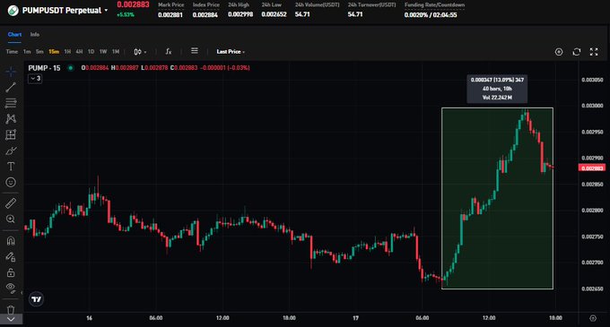
Task: Select the 5m timeframe
Action: (39, 52)
